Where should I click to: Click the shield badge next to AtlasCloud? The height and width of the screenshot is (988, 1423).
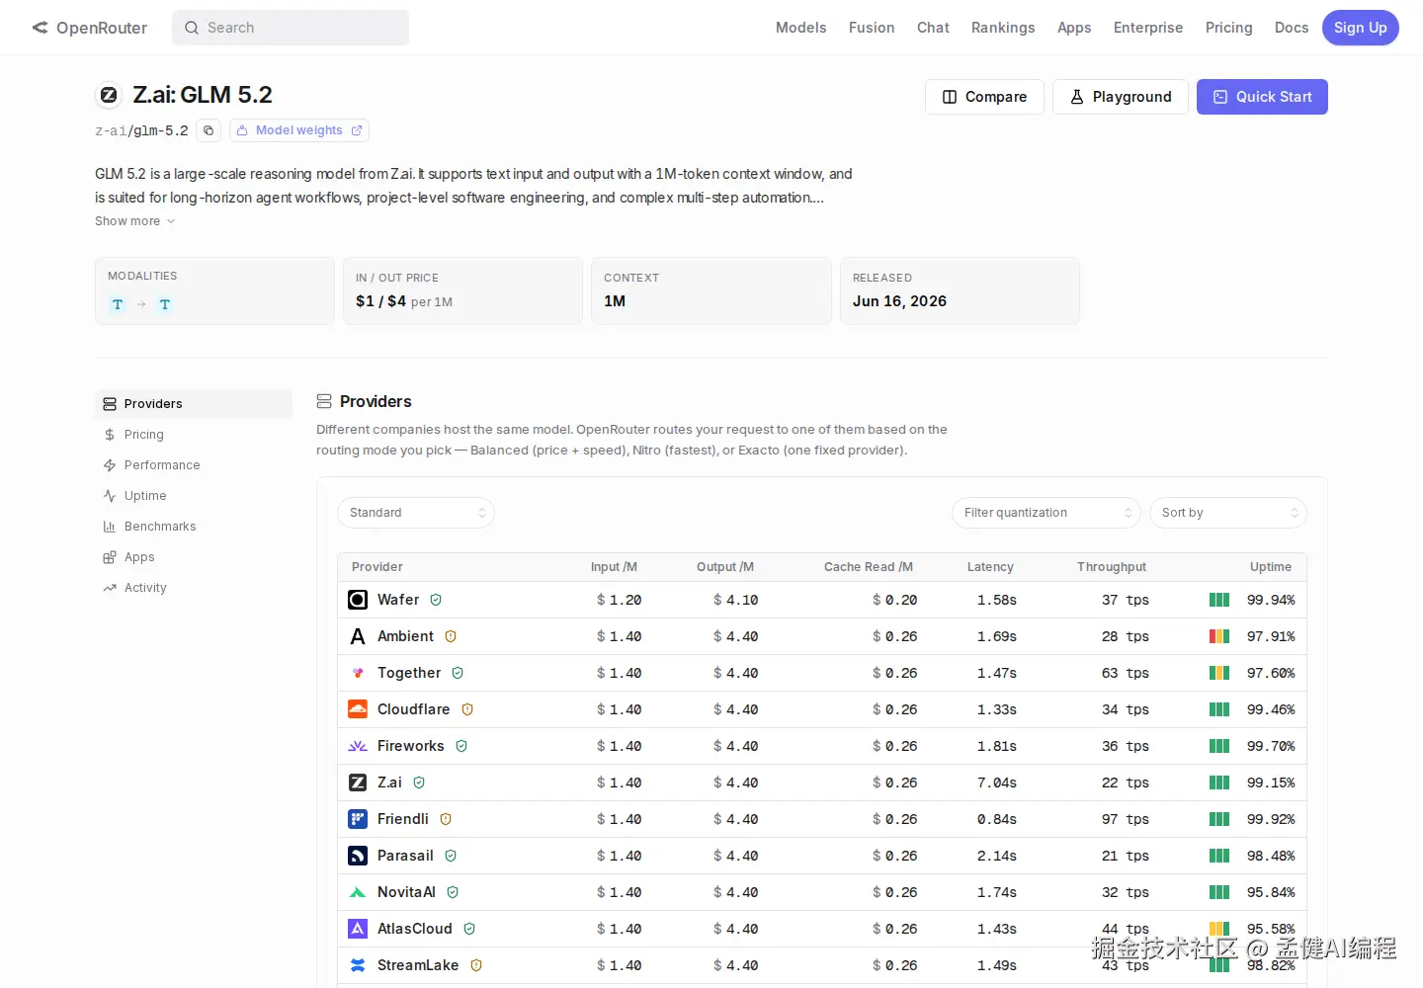(x=469, y=929)
